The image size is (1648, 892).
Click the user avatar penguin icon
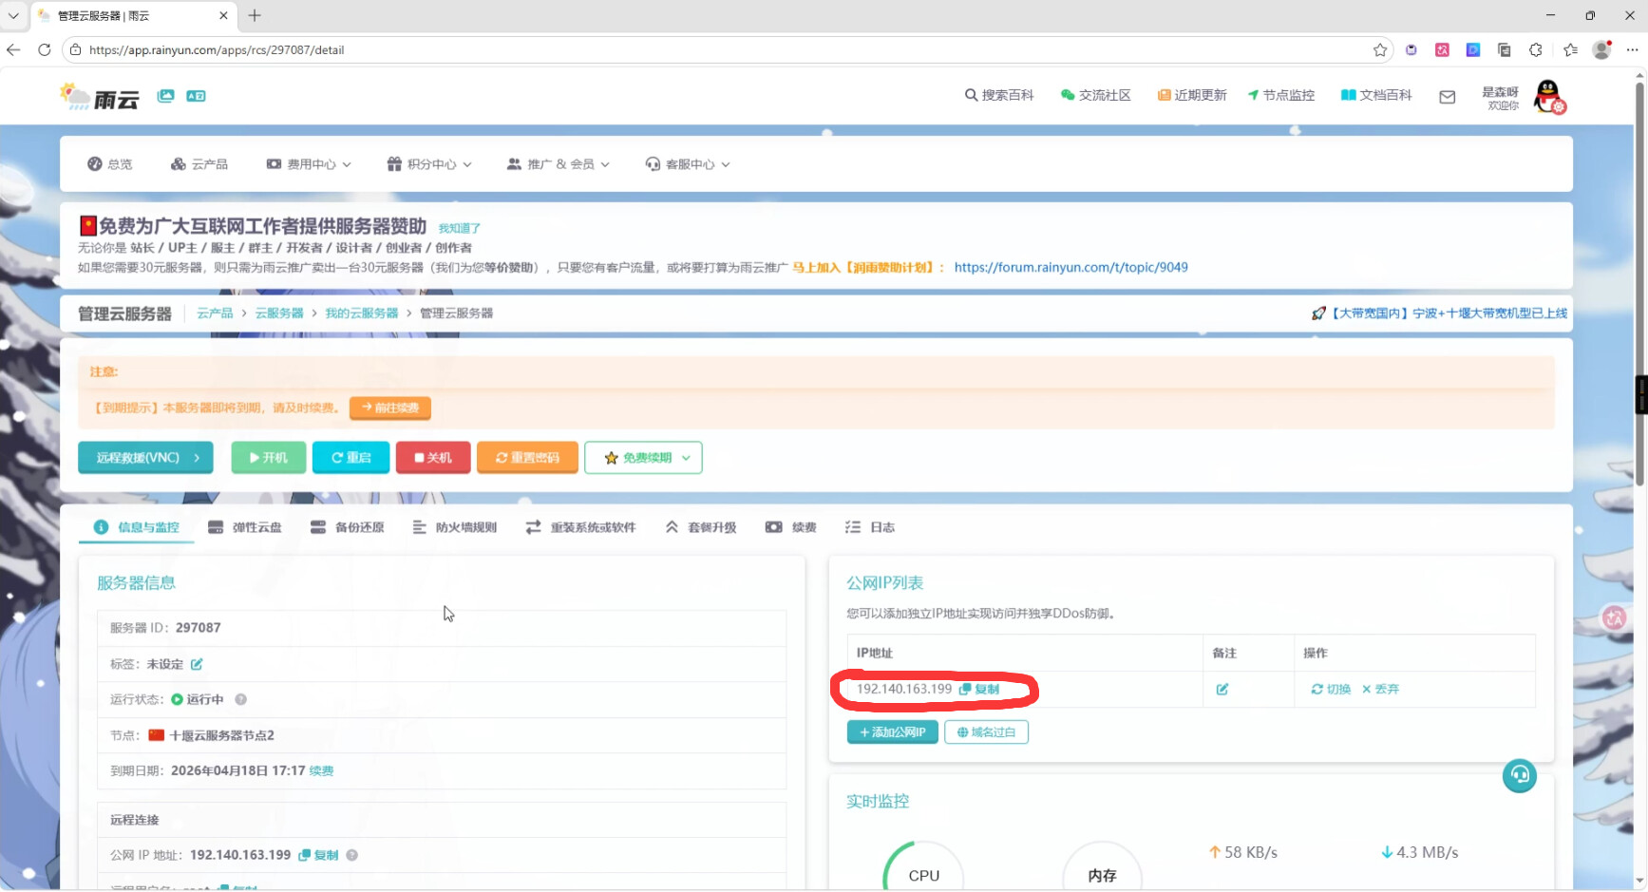tap(1548, 97)
